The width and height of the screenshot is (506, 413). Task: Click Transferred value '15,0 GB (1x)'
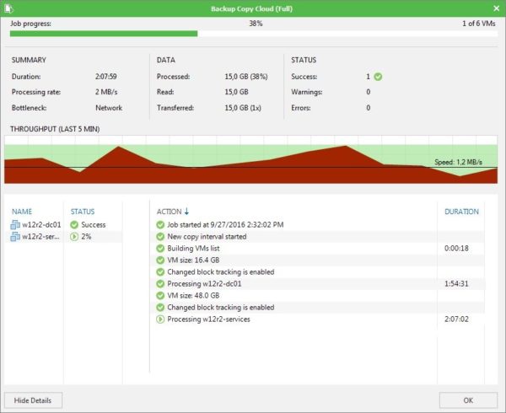pyautogui.click(x=243, y=108)
